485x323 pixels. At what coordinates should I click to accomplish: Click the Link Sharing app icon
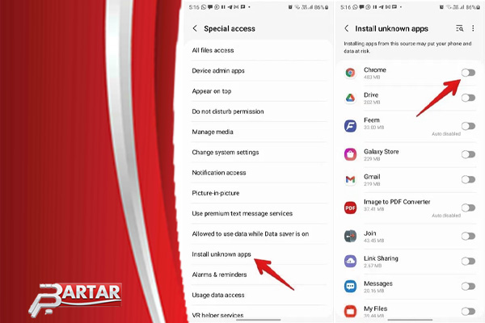[x=350, y=261]
